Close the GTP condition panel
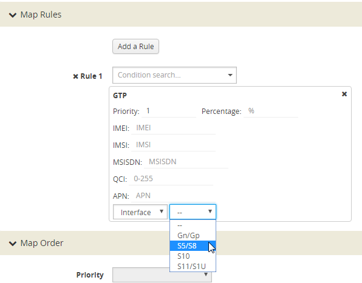 pos(344,94)
